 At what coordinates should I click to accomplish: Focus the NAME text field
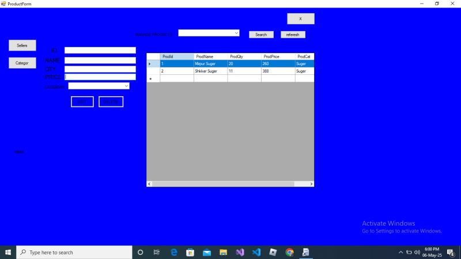[100, 60]
